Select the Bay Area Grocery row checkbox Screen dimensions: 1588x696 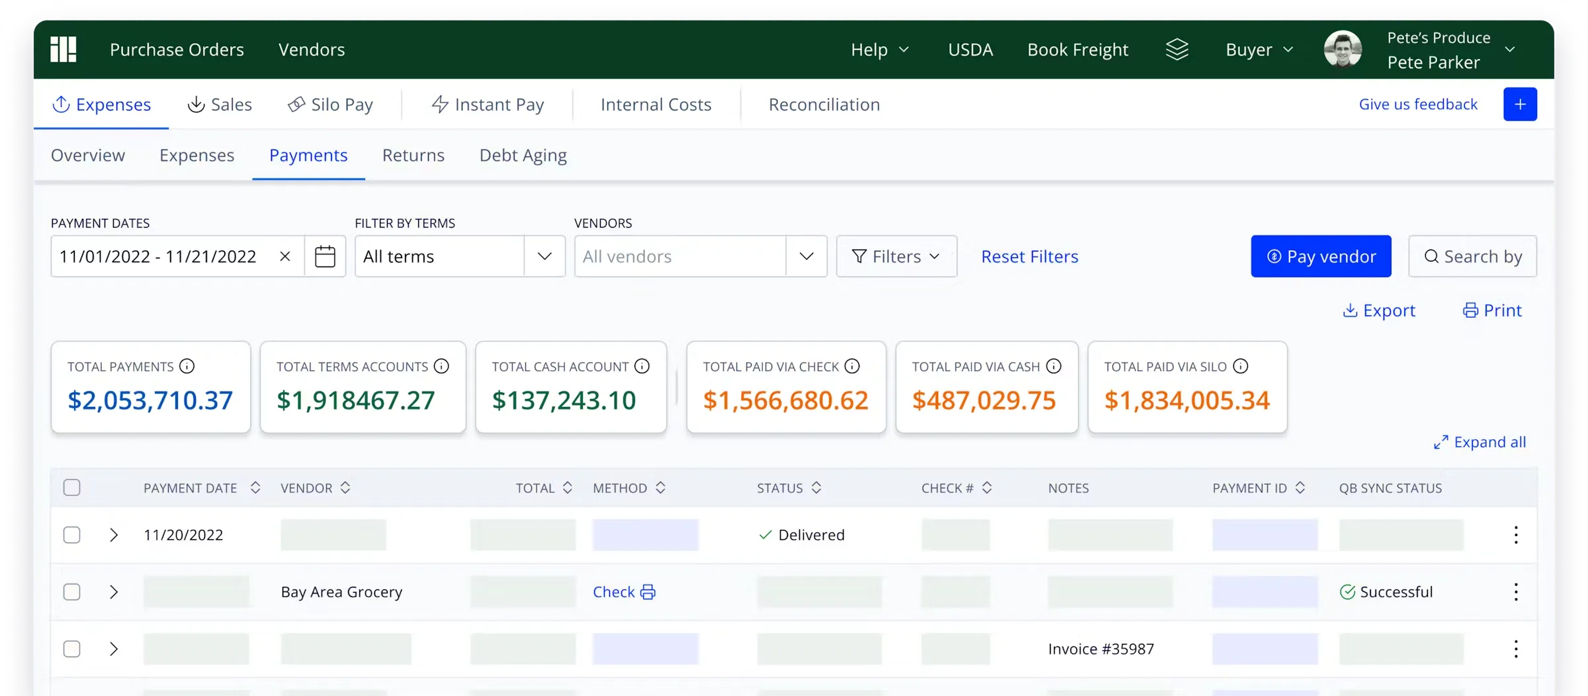(72, 592)
